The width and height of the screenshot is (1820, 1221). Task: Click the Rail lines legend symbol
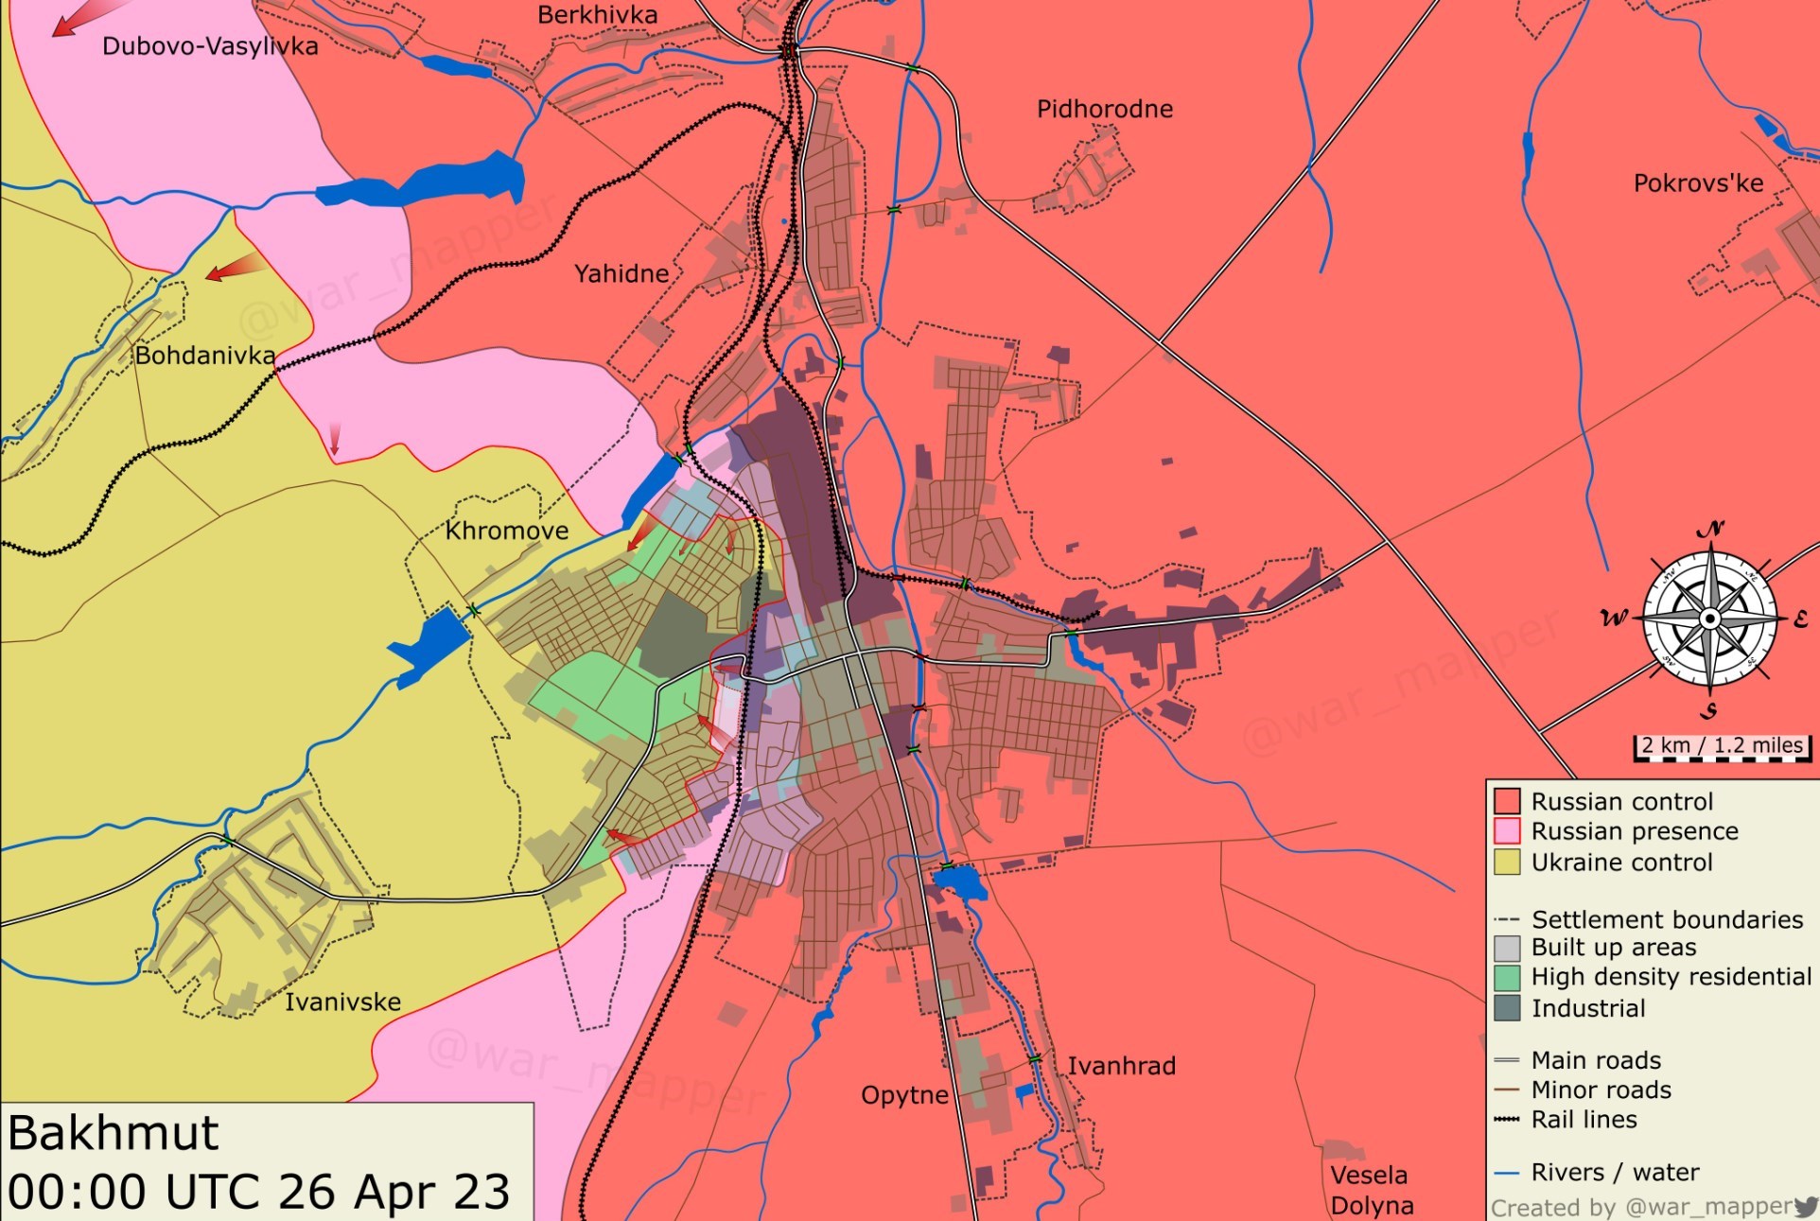pyautogui.click(x=1507, y=1120)
